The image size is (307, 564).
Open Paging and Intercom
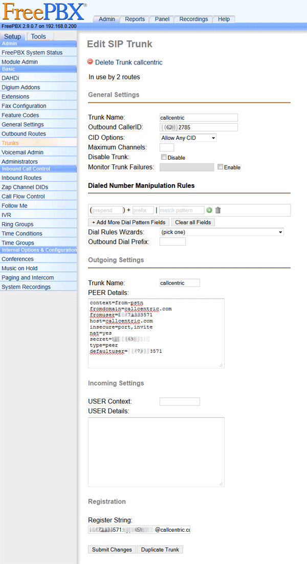point(38,278)
